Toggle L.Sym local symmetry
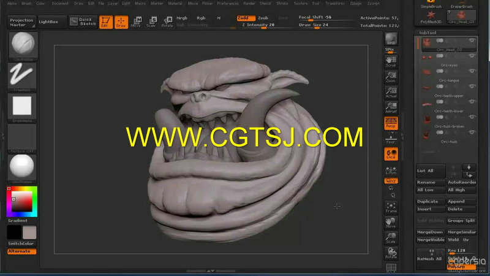This screenshot has width=490, height=276. (x=391, y=171)
